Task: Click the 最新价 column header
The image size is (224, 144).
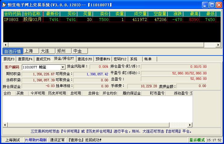Action: [x=52, y=14]
